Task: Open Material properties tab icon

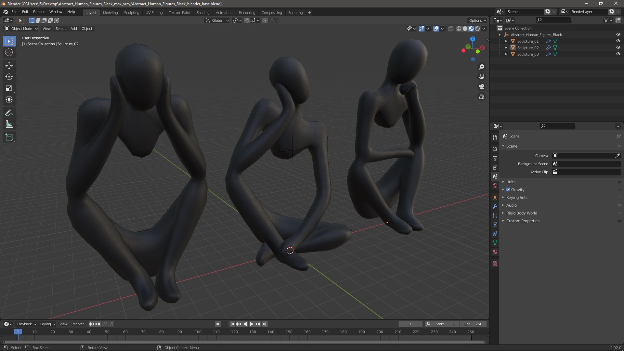Action: tap(495, 252)
